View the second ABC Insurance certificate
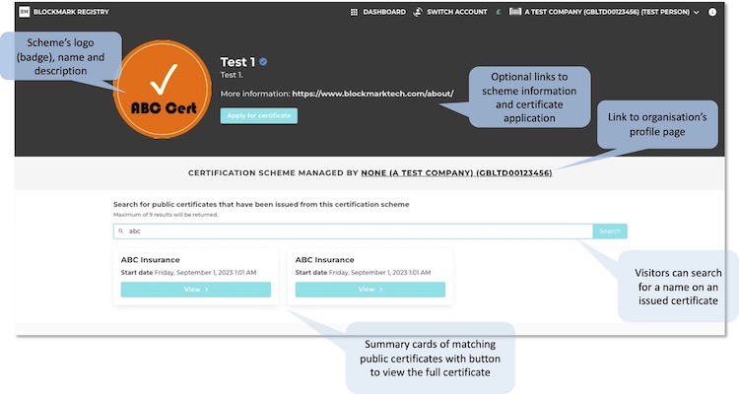Screen dimensions: 739x394 [x=369, y=289]
